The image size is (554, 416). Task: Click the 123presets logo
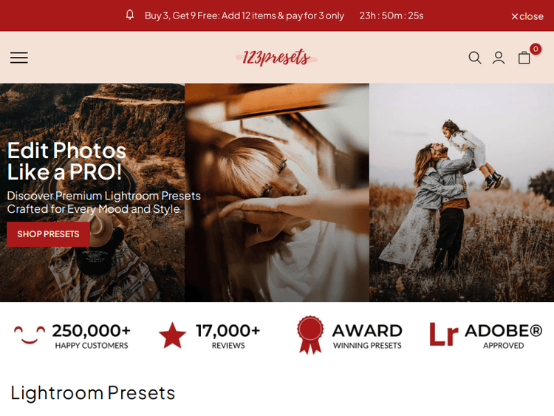click(x=277, y=57)
